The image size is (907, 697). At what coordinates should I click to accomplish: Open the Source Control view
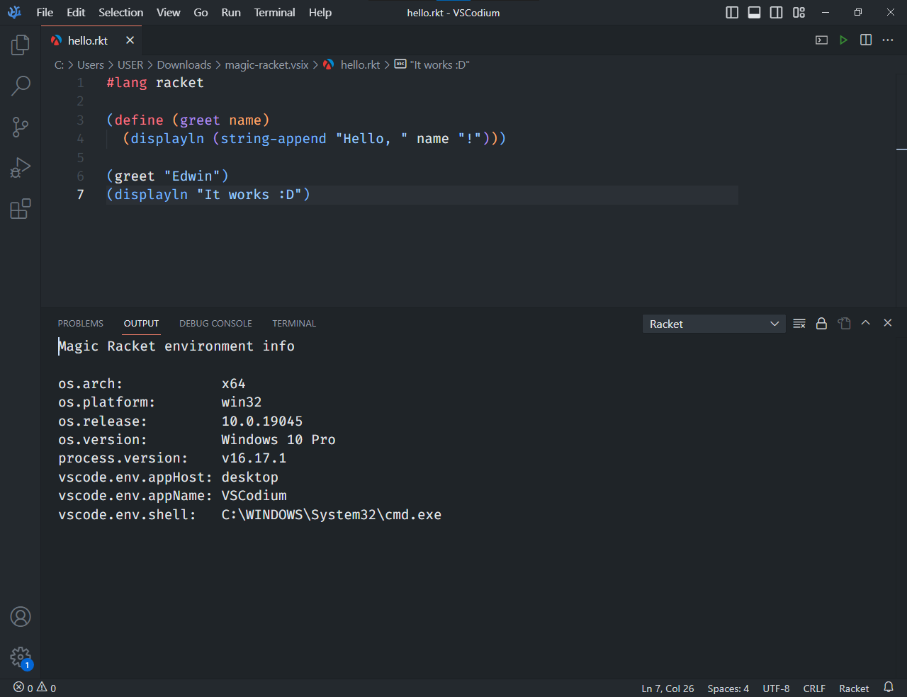[x=20, y=126]
